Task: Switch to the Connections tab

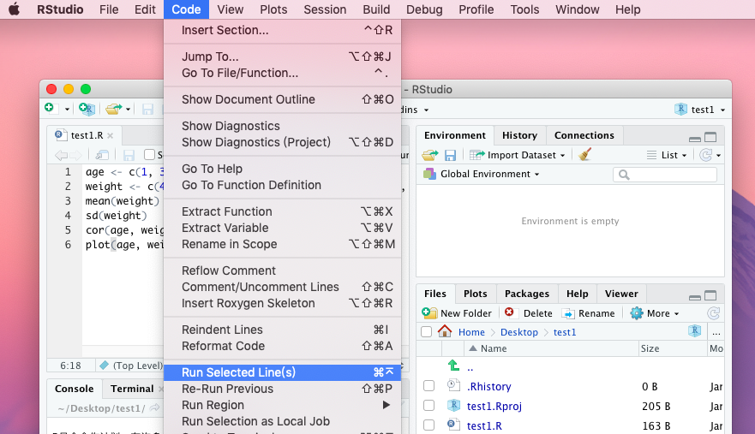Action: (x=584, y=135)
